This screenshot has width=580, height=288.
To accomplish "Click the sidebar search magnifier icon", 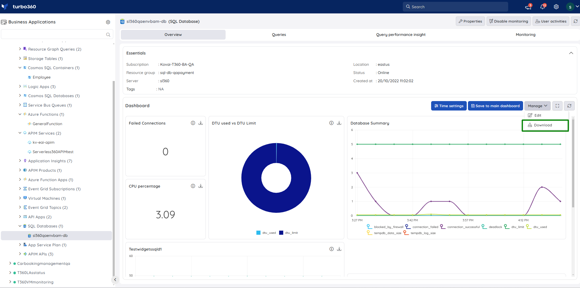I will click(x=108, y=35).
